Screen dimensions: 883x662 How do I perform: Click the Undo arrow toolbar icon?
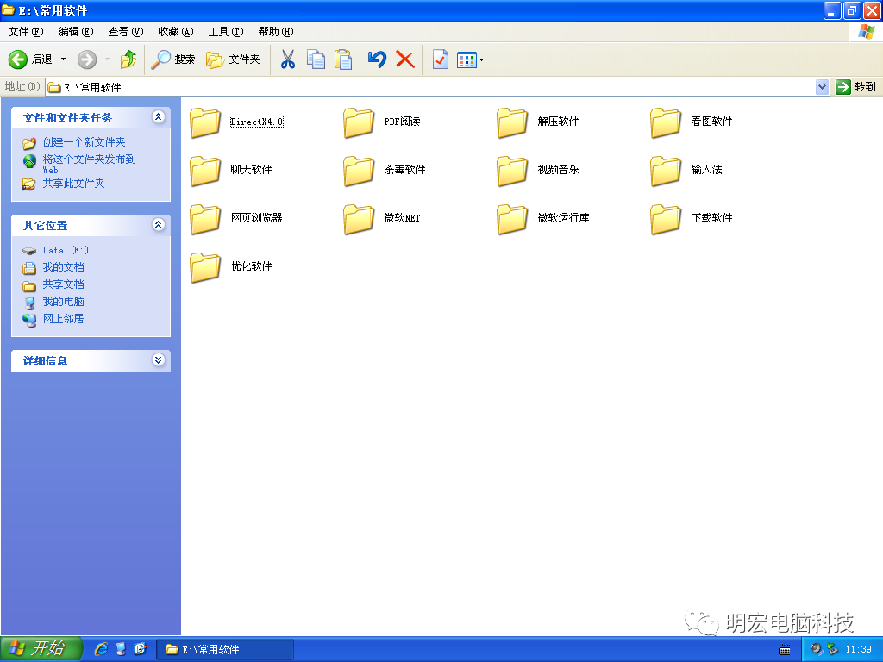click(x=377, y=59)
